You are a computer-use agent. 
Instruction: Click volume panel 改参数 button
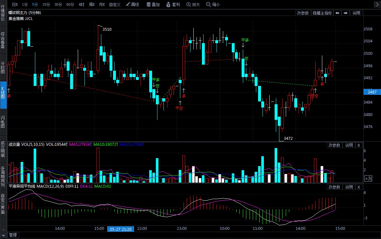pyautogui.click(x=334, y=145)
